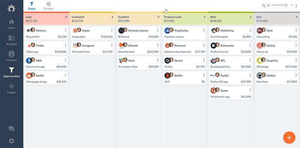Click the Lead stage column header
This screenshot has width=300, height=148.
pyautogui.click(x=46, y=19)
